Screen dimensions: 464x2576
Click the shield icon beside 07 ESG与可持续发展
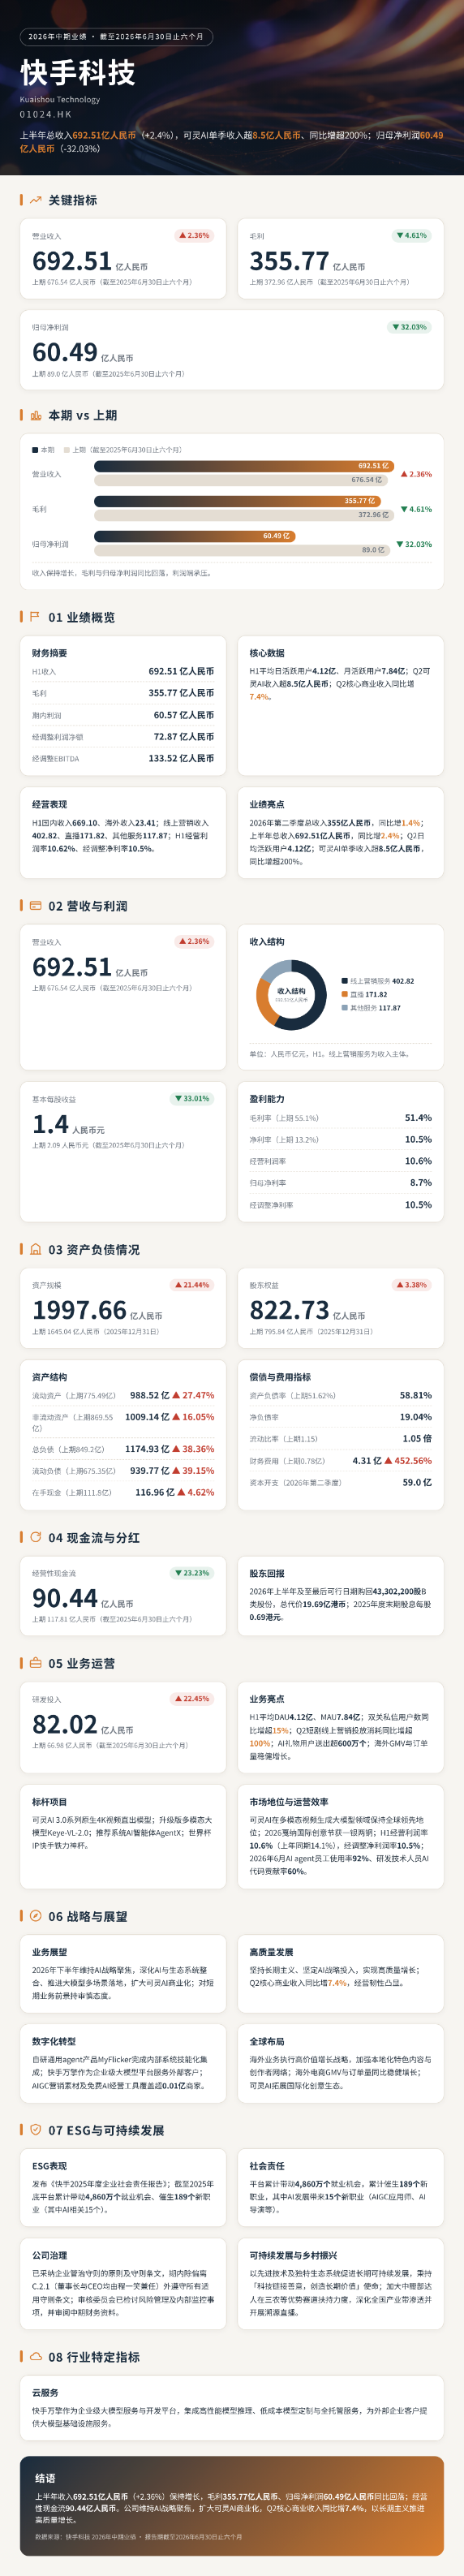[36, 2130]
